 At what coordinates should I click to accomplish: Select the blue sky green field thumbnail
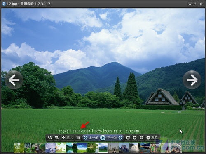pos(82,147)
